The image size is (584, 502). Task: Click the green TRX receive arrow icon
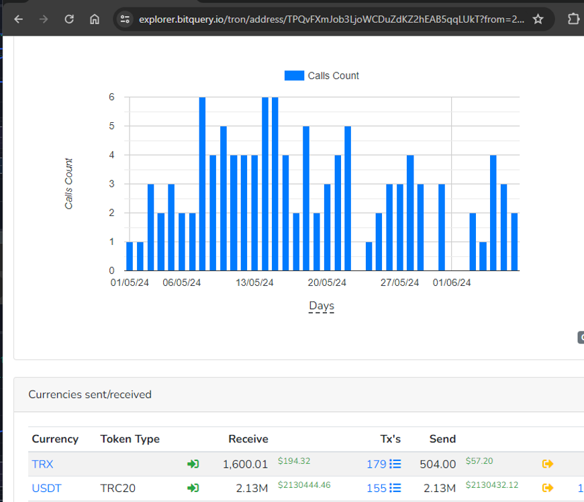193,464
